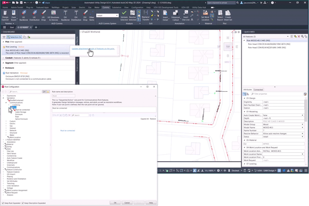Open the Install status dropdown in ribbon
The width and height of the screenshot is (309, 206).
[x=117, y=15]
